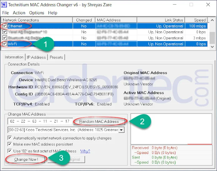Viewport: 217px width, 171px height.
Task: Toggle checkbox of the 3 mbps connection row
Action: [5, 38]
